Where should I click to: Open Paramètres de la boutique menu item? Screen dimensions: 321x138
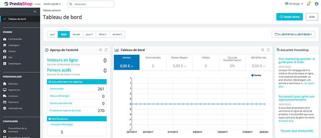point(20,130)
